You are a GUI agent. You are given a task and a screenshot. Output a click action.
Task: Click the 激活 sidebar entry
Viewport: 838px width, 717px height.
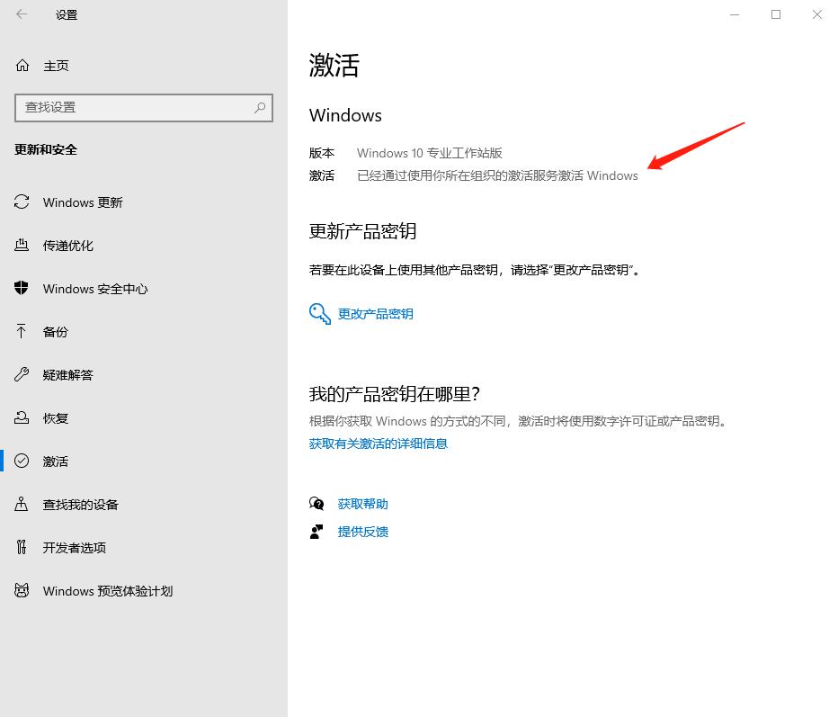click(x=55, y=462)
